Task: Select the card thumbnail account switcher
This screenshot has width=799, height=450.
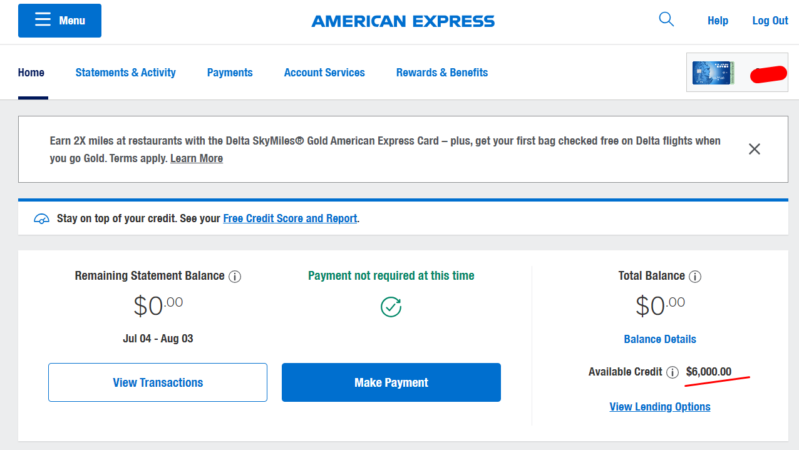Action: tap(737, 73)
